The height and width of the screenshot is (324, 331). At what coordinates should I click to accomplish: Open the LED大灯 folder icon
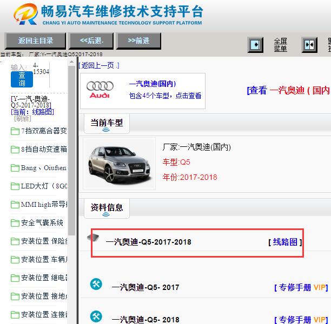pyautogui.click(x=15, y=186)
